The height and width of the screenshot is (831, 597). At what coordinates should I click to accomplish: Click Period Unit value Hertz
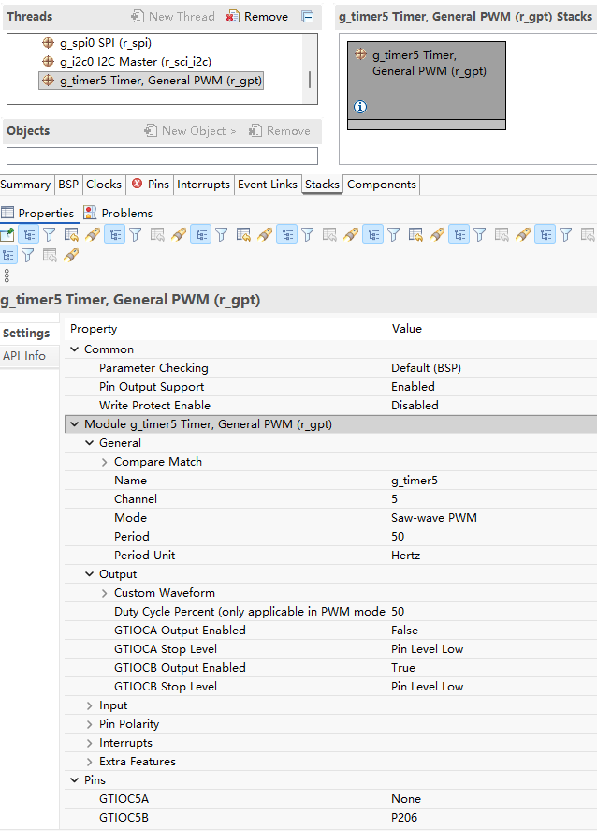[405, 556]
